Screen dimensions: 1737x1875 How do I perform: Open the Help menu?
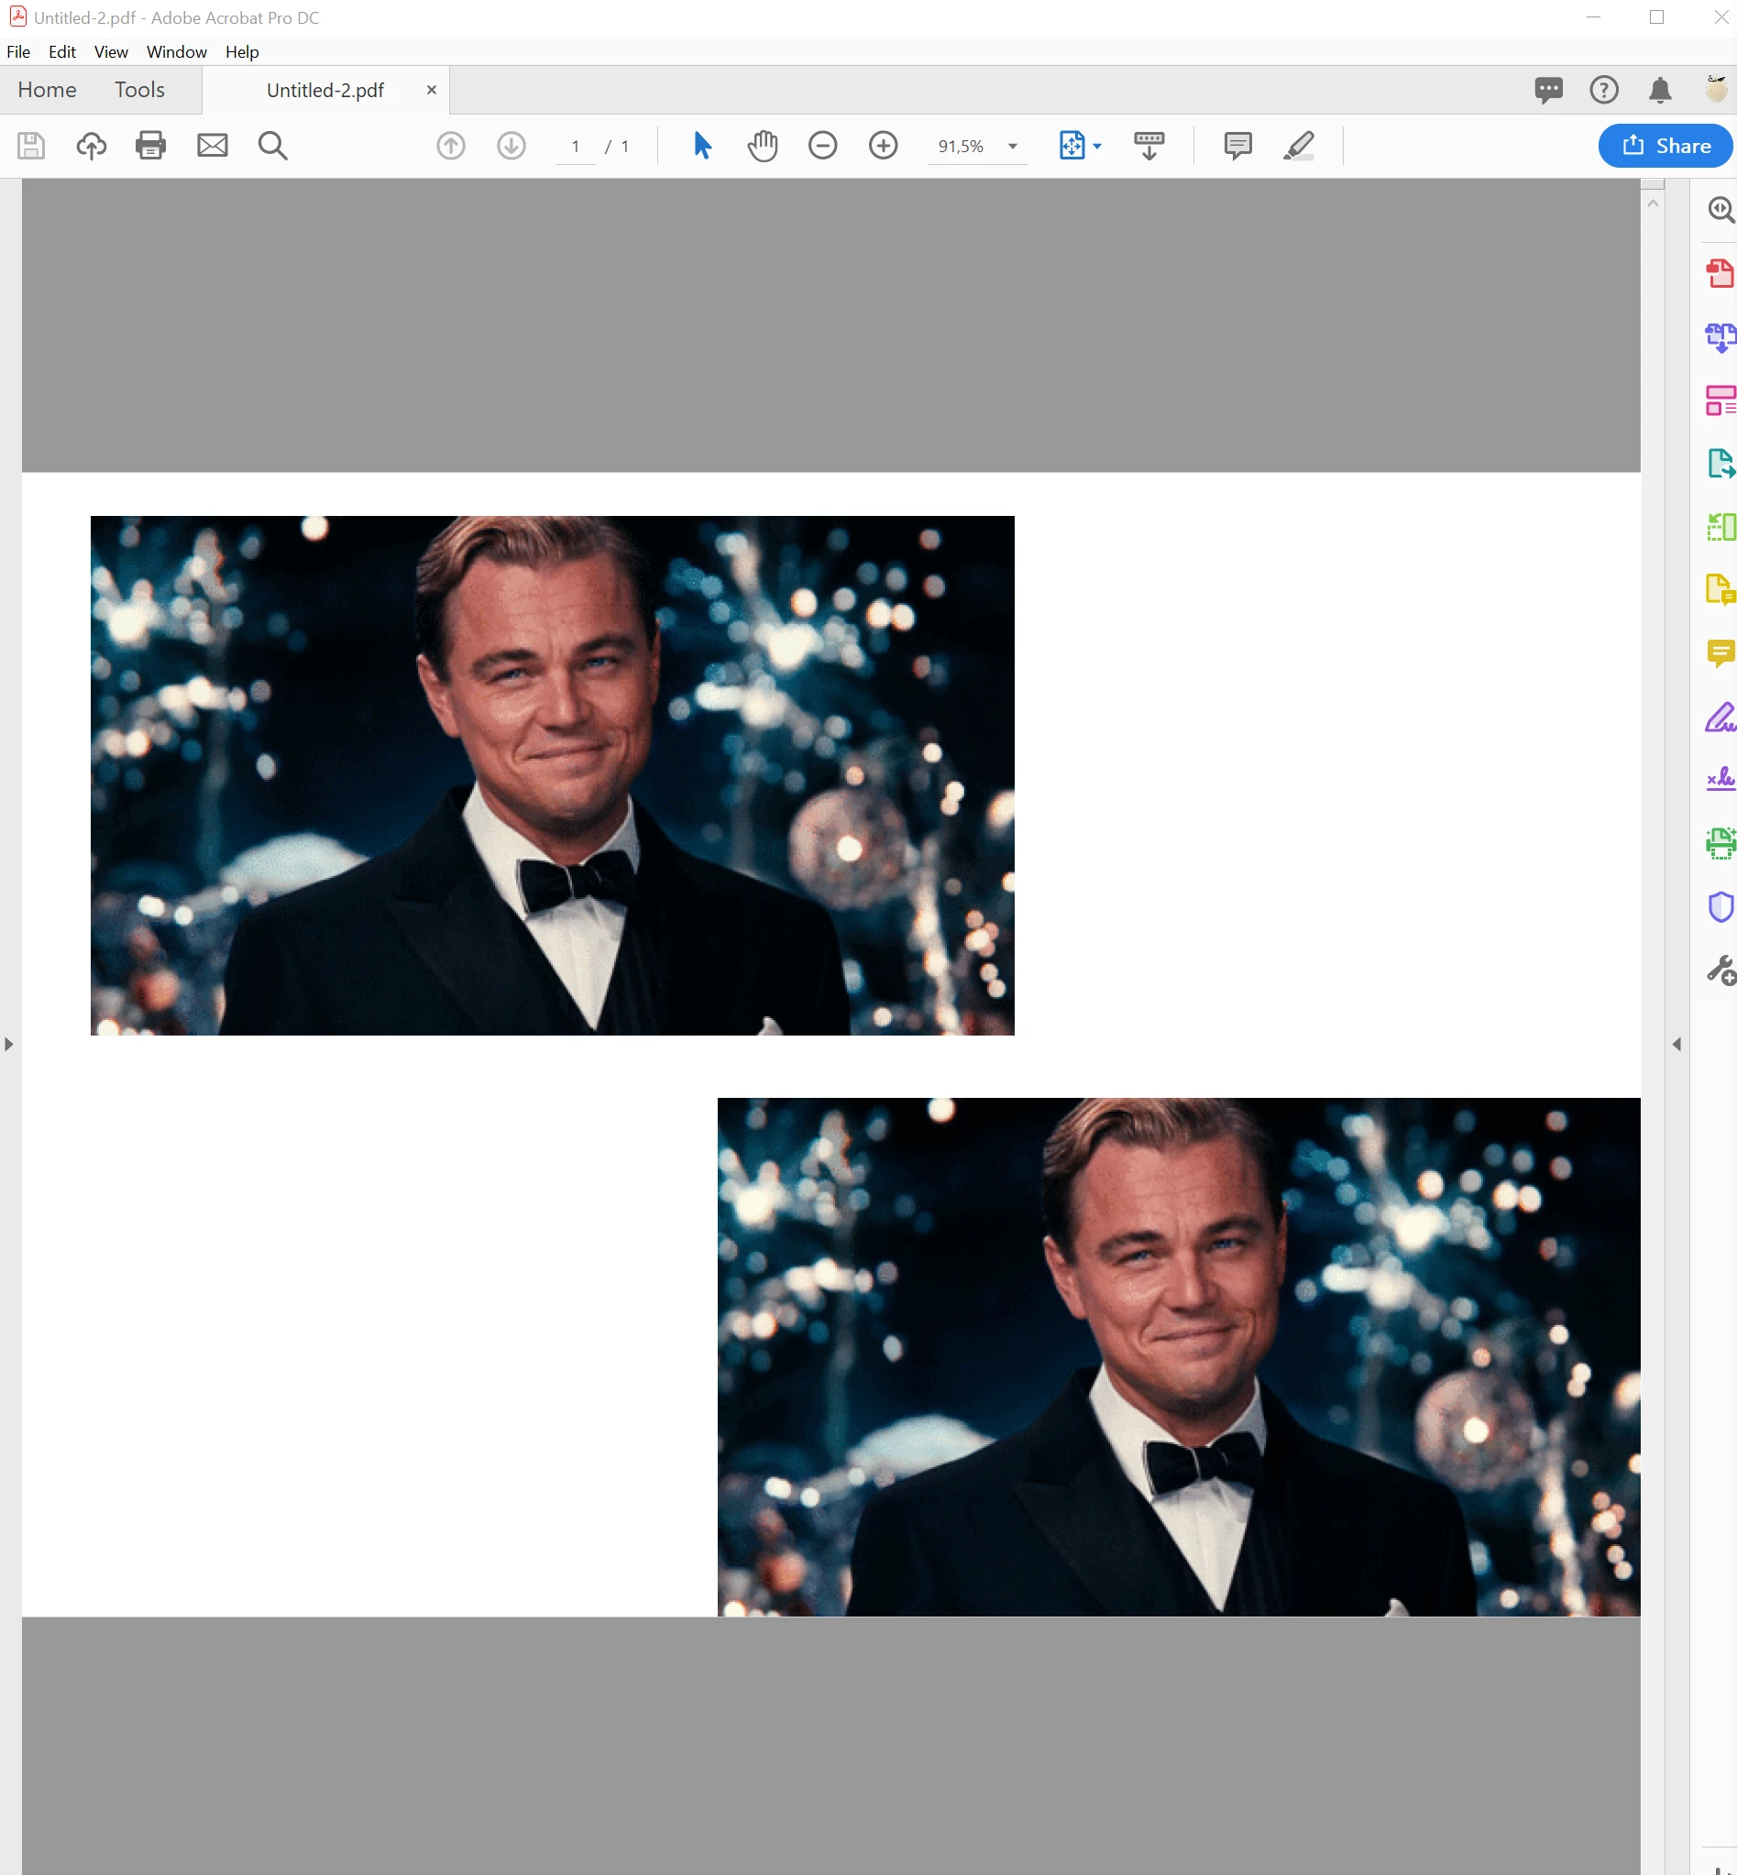point(242,51)
